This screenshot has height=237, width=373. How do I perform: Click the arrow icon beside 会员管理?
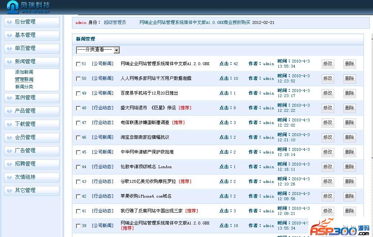coord(10,138)
